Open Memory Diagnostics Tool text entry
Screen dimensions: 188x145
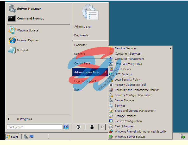[130, 85]
